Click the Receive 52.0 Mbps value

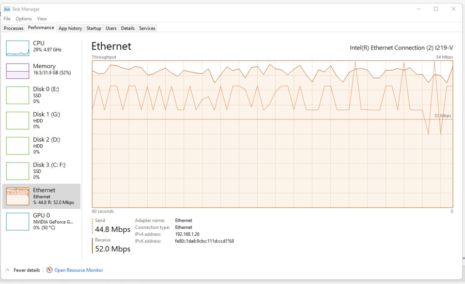[x=113, y=249]
